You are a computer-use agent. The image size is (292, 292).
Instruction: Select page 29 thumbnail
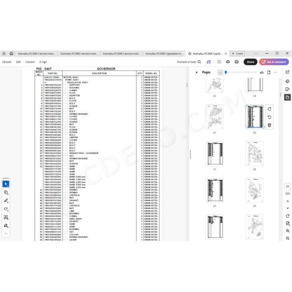[214, 190]
